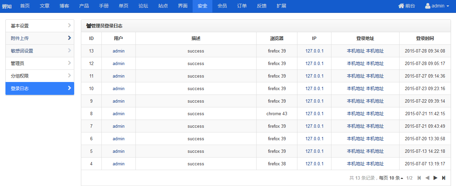Open the admin account dropdown caret
456x186 pixels.
447,6
